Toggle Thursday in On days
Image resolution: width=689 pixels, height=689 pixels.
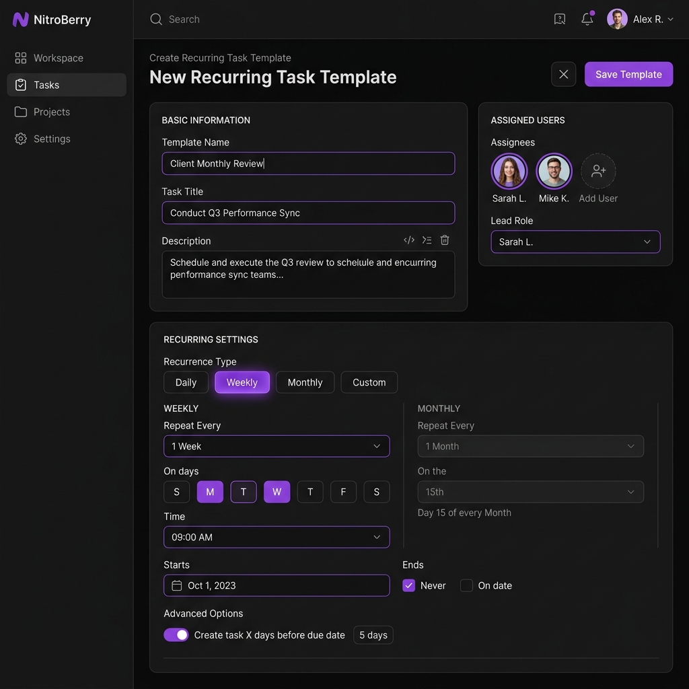310,492
